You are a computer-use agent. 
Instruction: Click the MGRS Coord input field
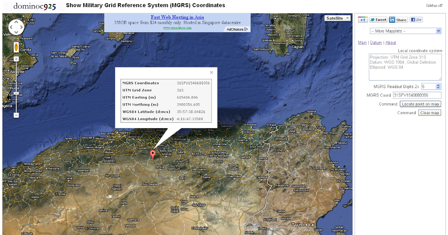417,95
